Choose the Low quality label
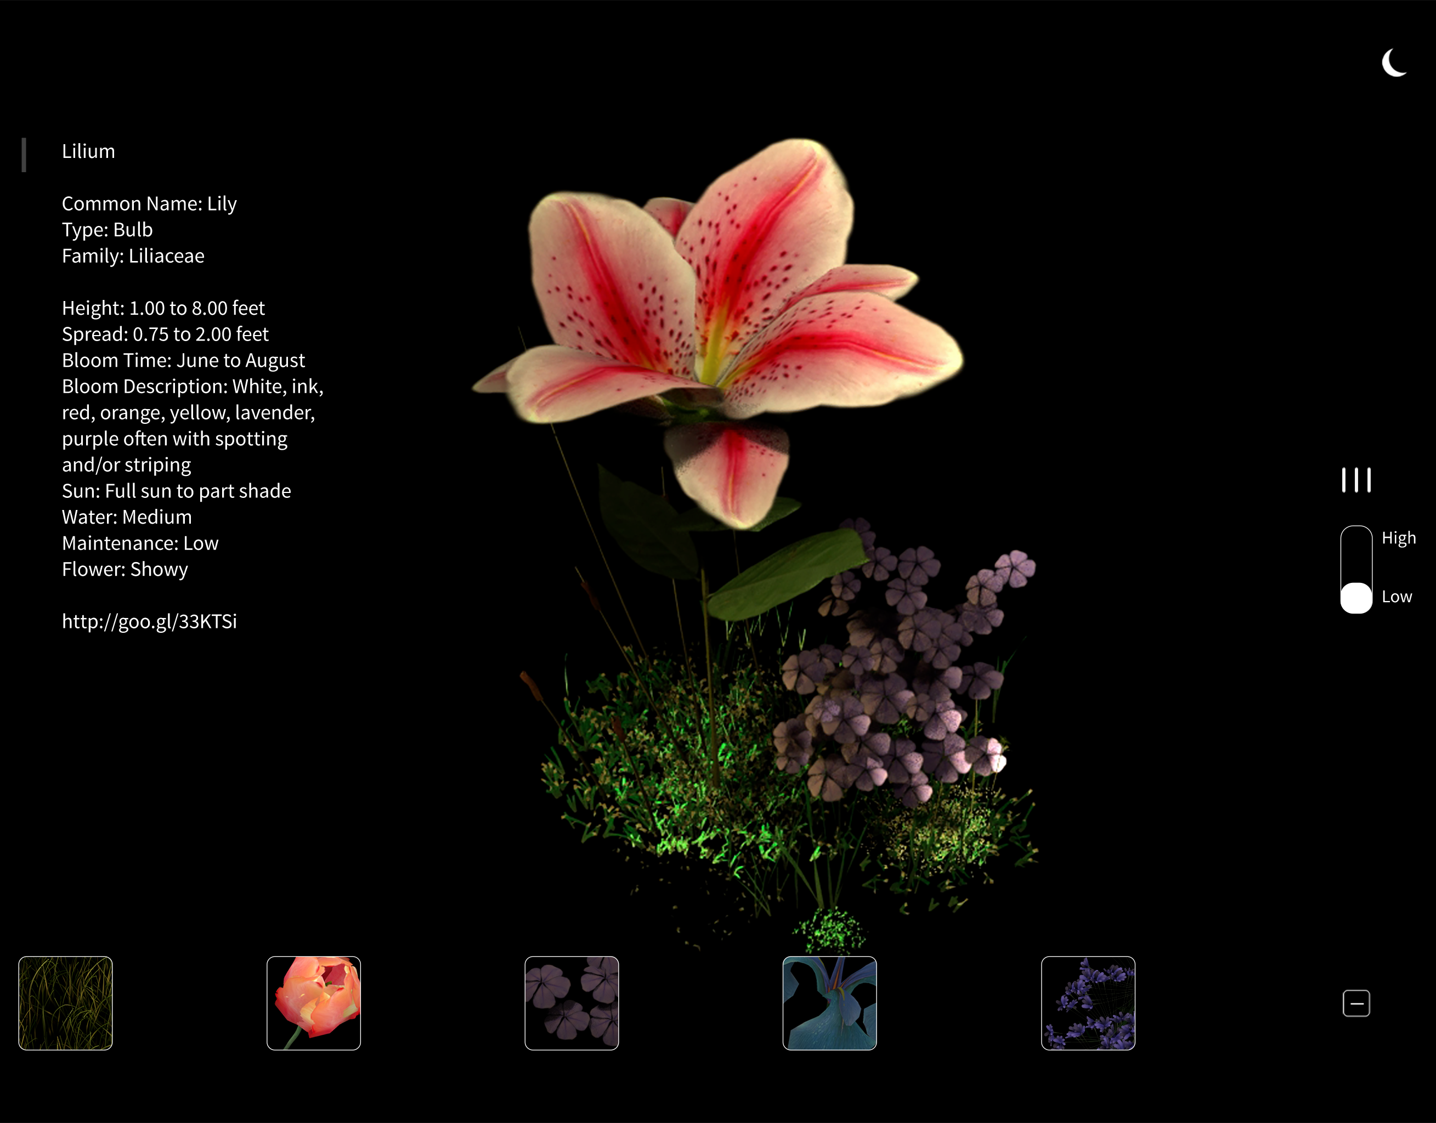This screenshot has height=1123, width=1436. coord(1397,597)
